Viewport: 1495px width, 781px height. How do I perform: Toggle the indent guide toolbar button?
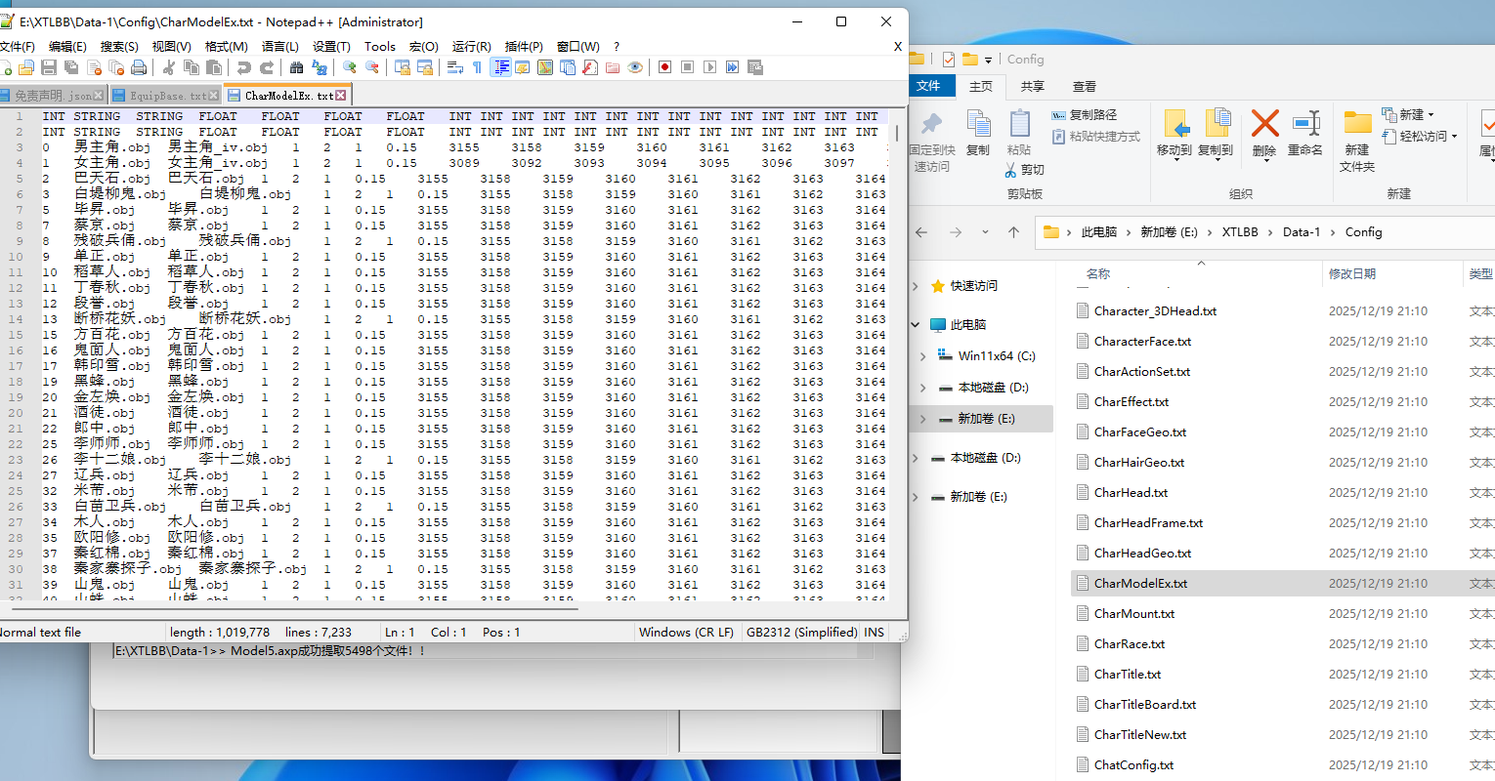[x=501, y=67]
